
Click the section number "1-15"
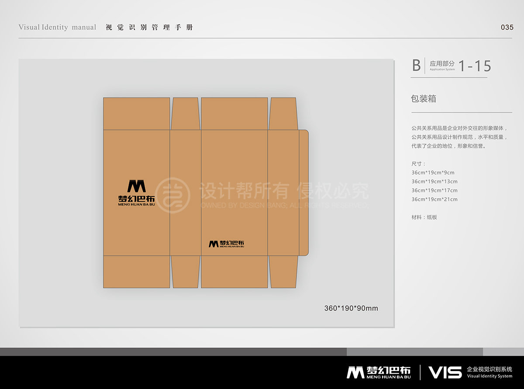[x=475, y=66]
